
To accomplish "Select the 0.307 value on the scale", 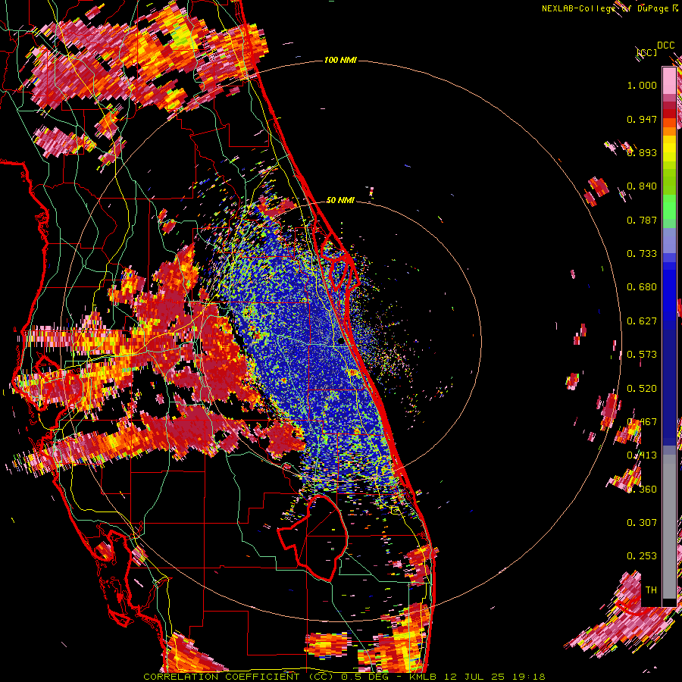I will pyautogui.click(x=642, y=523).
